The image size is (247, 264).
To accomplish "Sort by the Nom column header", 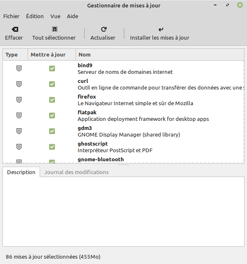I will [x=160, y=54].
